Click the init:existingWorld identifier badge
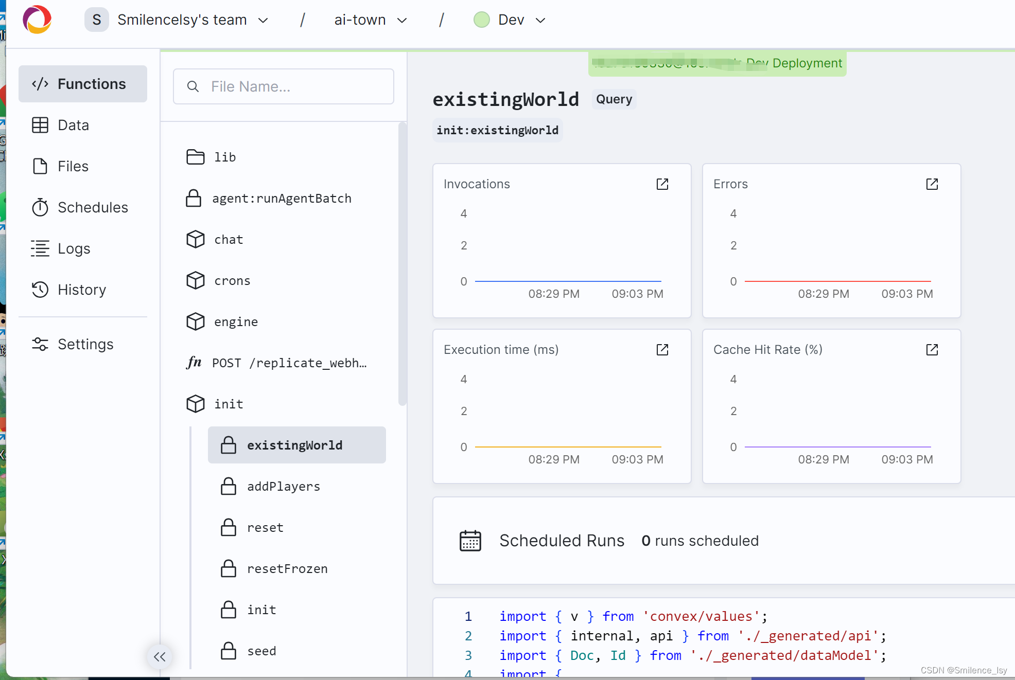 pos(498,130)
